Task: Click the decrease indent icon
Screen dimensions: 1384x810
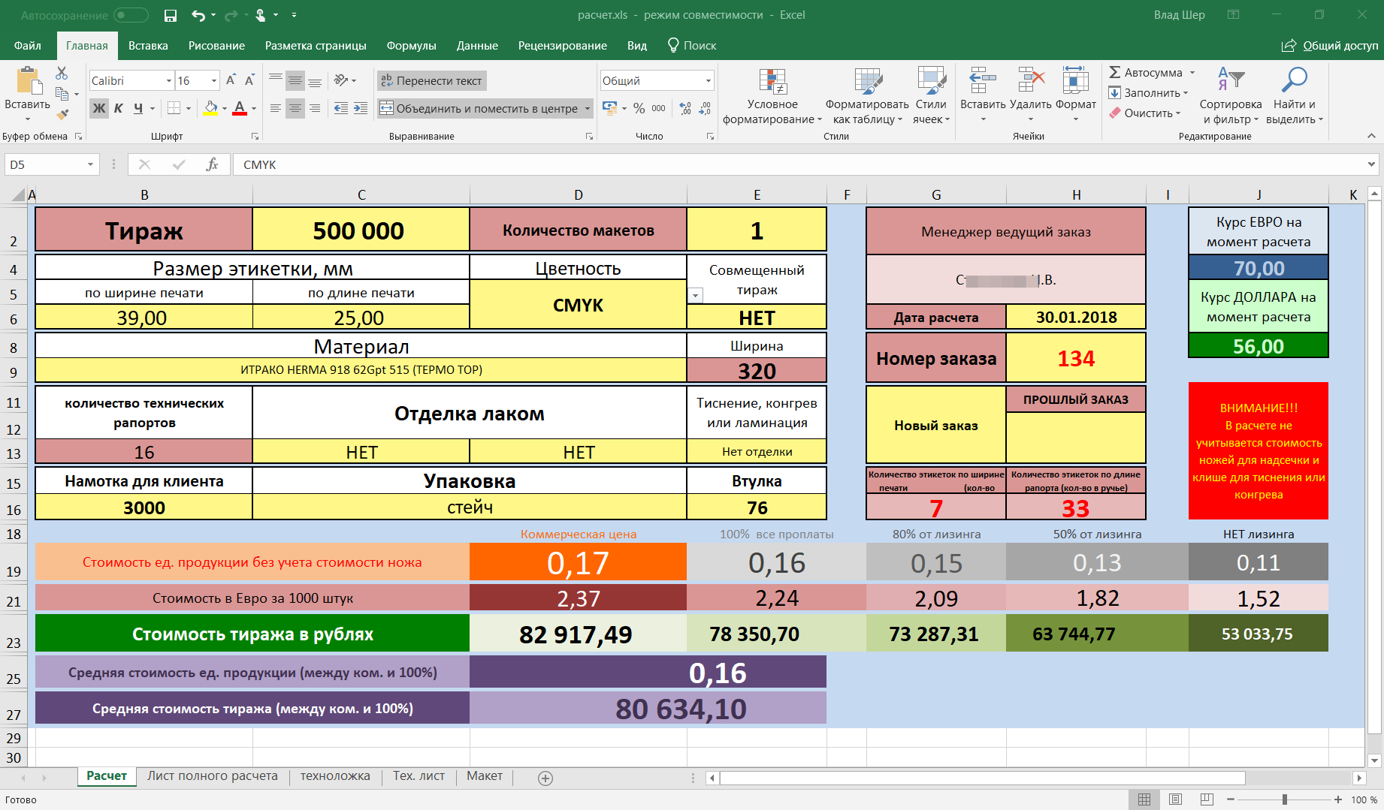Action: (x=341, y=108)
